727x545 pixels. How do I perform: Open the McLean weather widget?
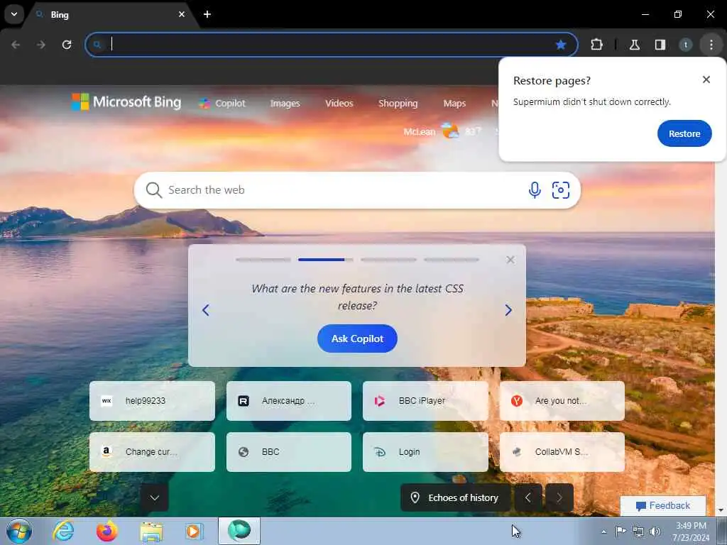(442, 131)
